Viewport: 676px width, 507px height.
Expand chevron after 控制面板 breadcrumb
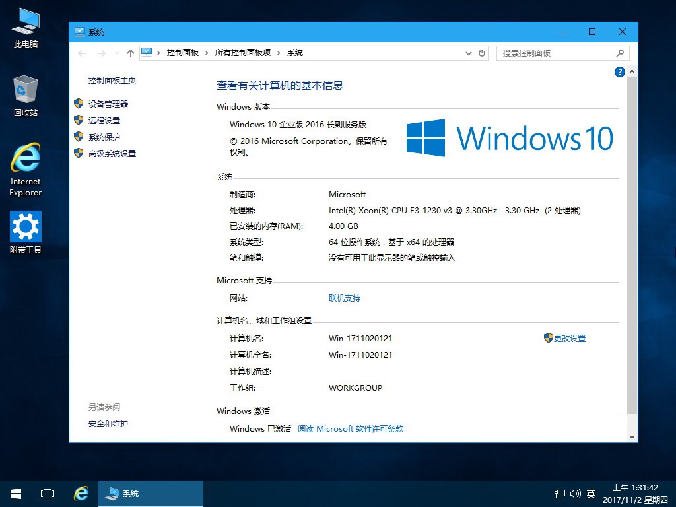click(x=207, y=53)
